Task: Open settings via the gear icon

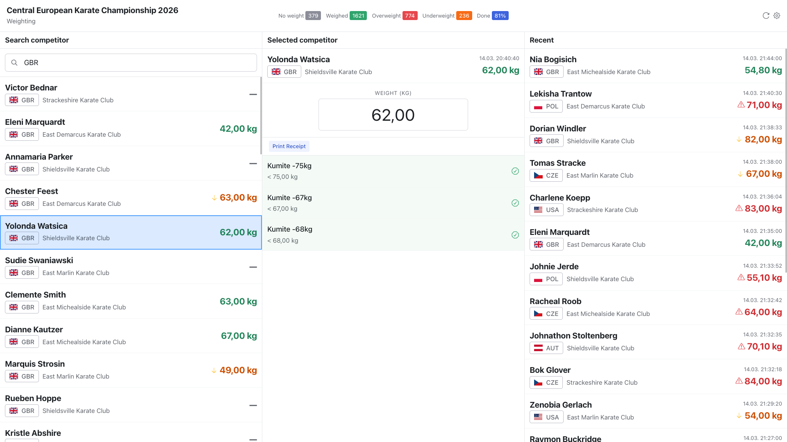Action: point(777,16)
